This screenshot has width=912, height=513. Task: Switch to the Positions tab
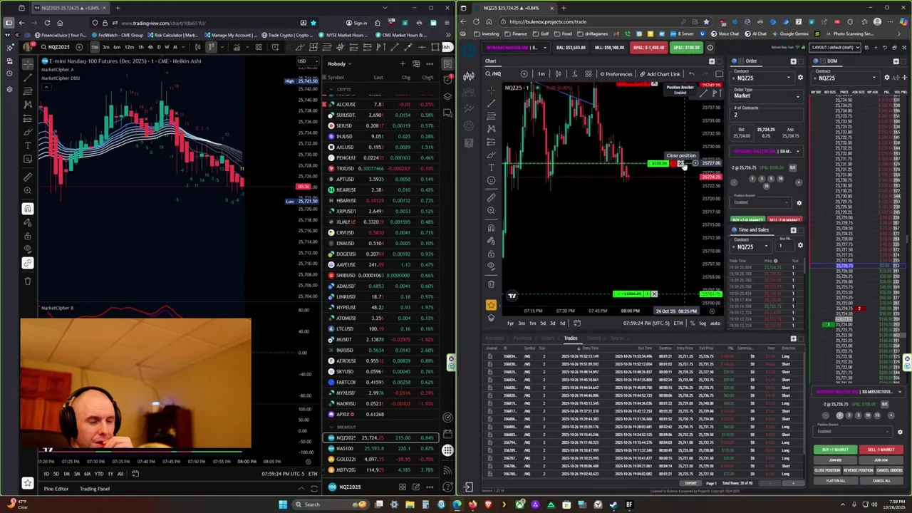click(x=522, y=338)
